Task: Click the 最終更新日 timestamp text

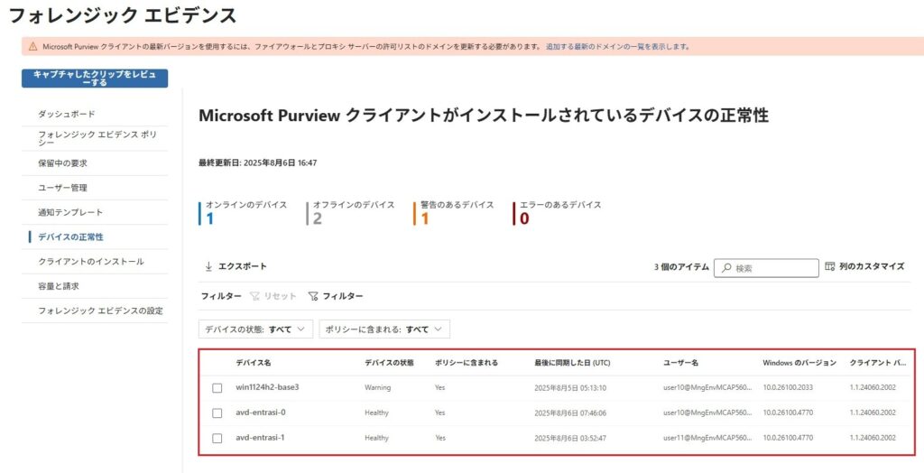Action: pos(257,162)
